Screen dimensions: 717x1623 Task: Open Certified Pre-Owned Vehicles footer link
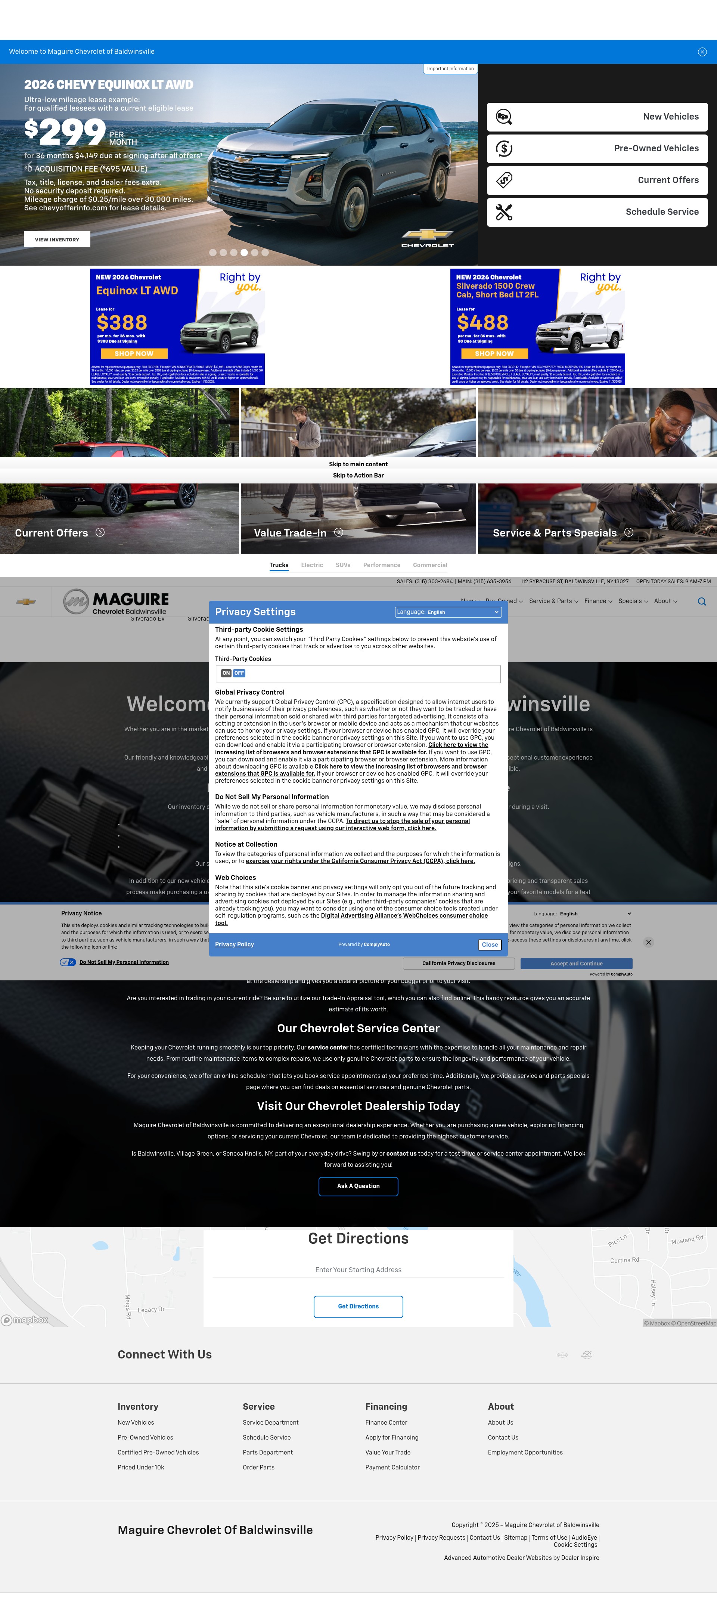tap(158, 1452)
